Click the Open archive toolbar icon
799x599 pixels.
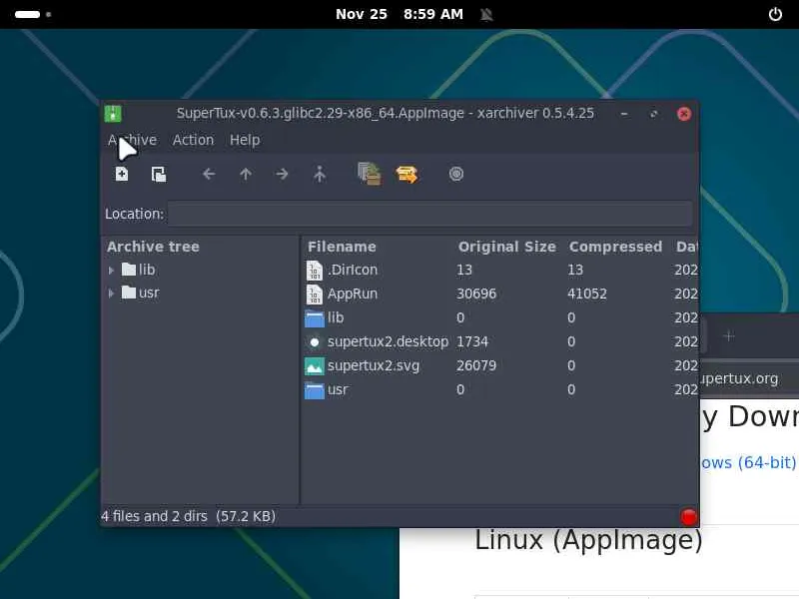click(159, 174)
